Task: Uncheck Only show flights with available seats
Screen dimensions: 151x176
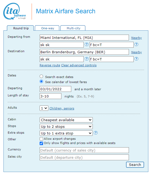Action: click(41, 143)
